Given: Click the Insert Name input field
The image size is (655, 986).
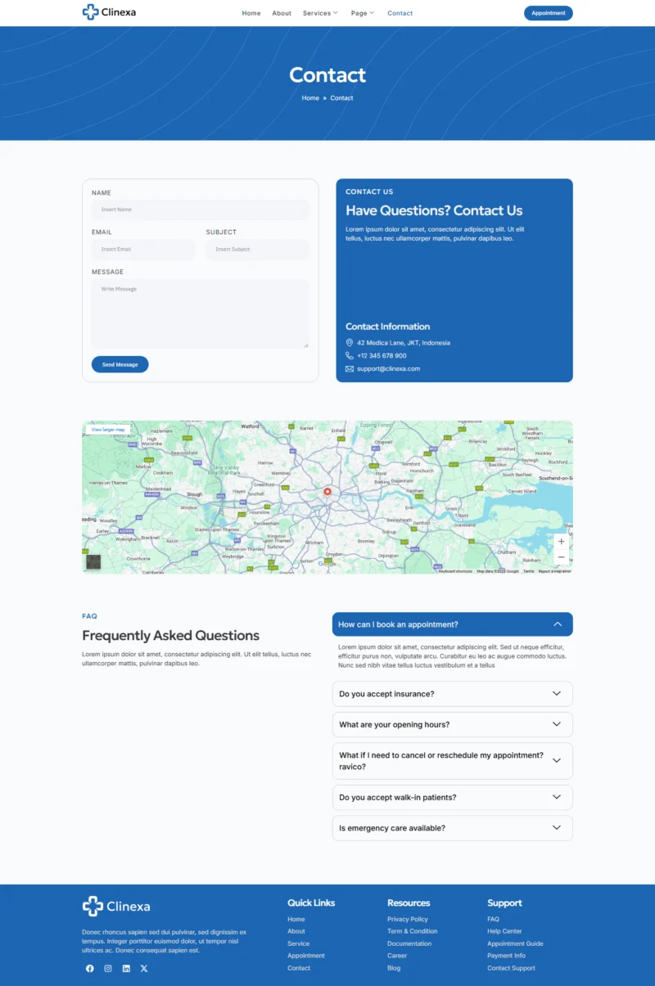Looking at the screenshot, I should click(x=201, y=209).
